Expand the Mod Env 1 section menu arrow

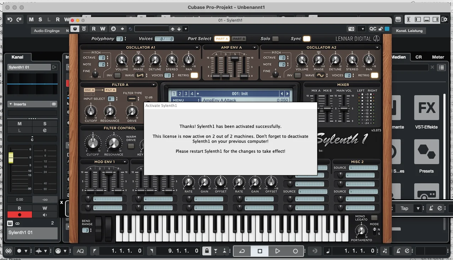(125, 162)
